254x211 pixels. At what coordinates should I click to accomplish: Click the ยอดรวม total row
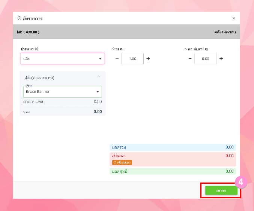click(173, 147)
